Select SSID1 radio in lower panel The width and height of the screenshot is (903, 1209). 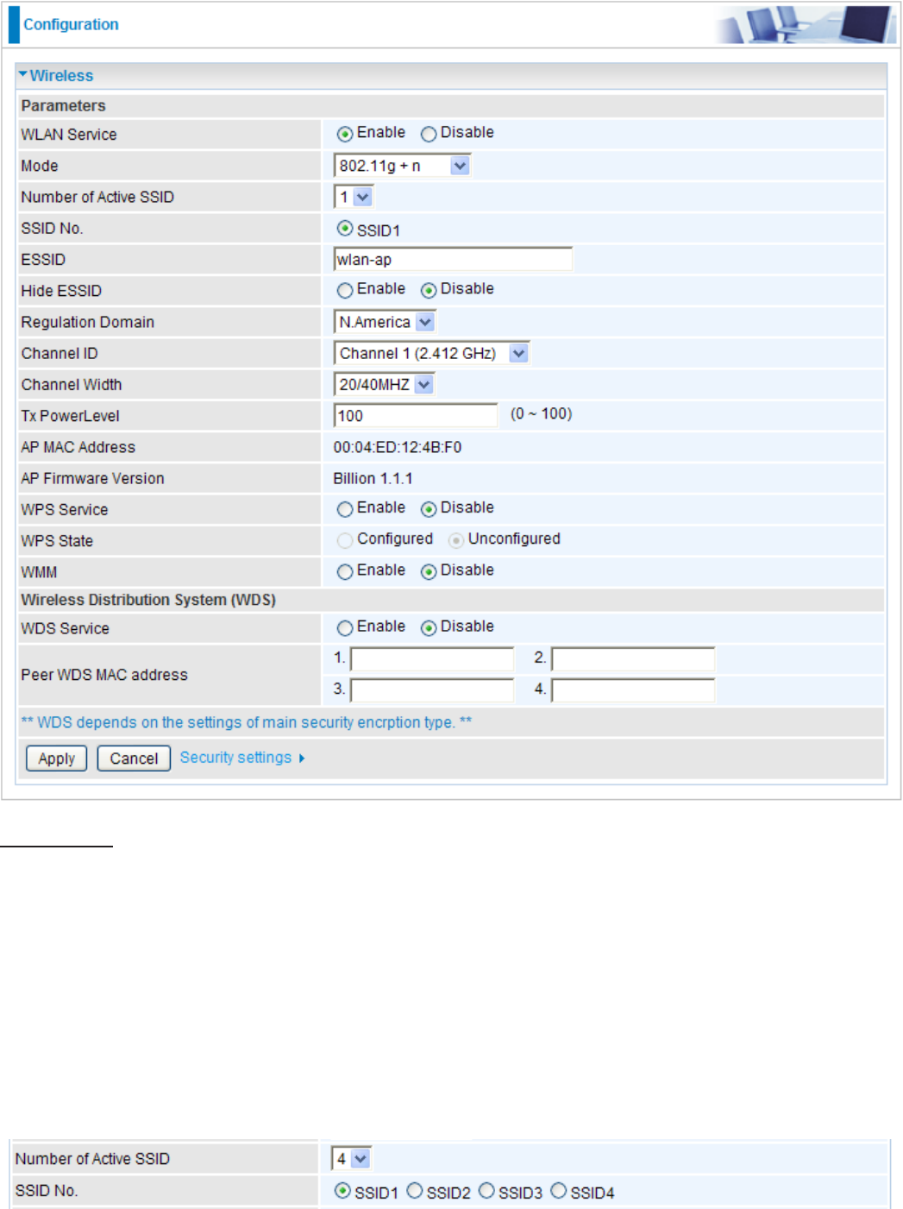point(342,1191)
